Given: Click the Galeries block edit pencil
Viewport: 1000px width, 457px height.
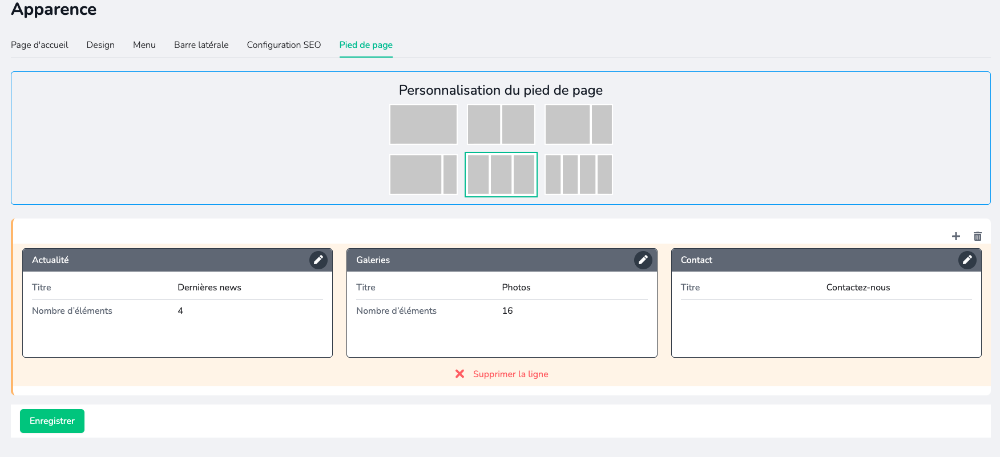Looking at the screenshot, I should click(x=643, y=260).
